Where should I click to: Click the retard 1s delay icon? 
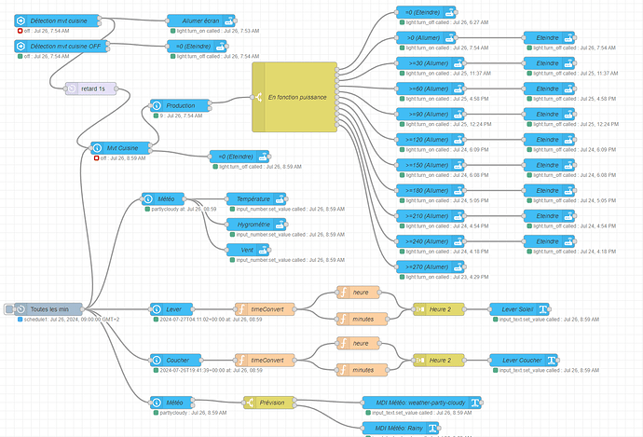coord(72,89)
